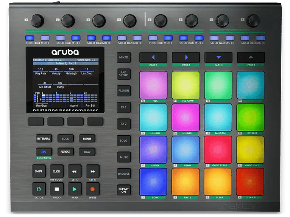Image resolution: width=290 pixels, height=217 pixels.
Task: Select the FX 1 button
Action: pos(124,107)
